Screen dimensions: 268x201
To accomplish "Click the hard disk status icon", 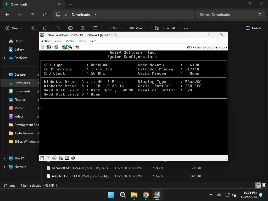I will tap(67, 158).
